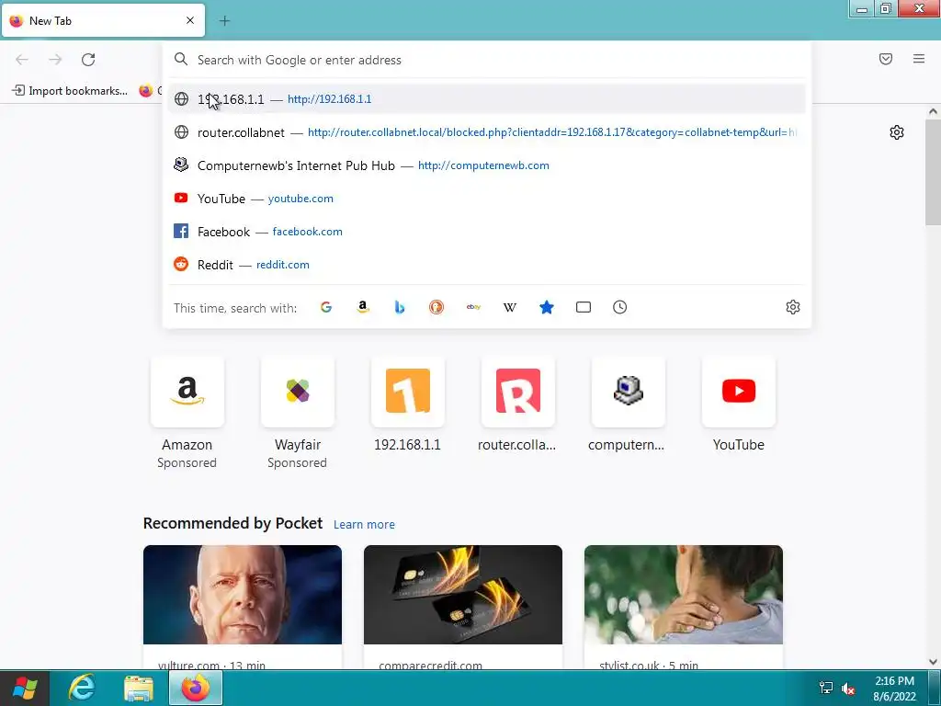The height and width of the screenshot is (706, 941).
Task: Open Computernewb's Internet Pub Hub suggestion
Action: pos(487,165)
